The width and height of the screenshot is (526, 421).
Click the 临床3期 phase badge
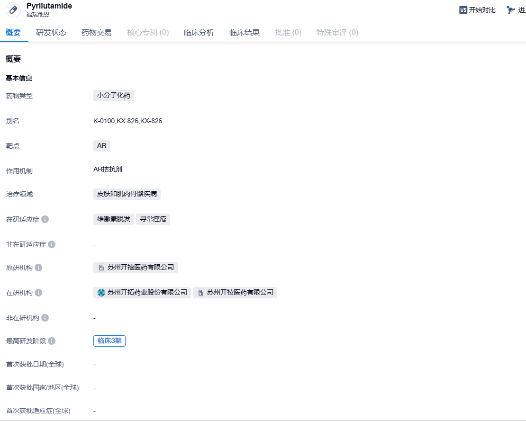point(109,341)
